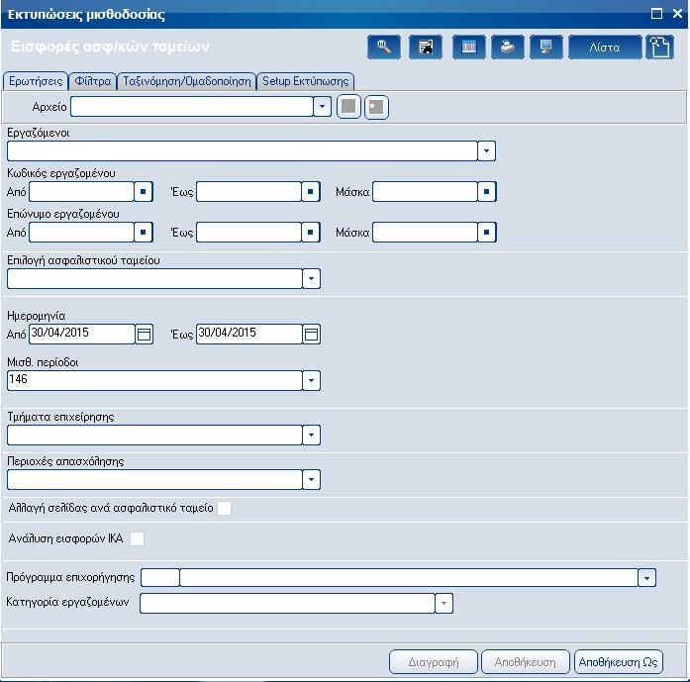Focus the Κωδικός εργαζομένου Από field
This screenshot has height=682, width=690.
click(81, 192)
